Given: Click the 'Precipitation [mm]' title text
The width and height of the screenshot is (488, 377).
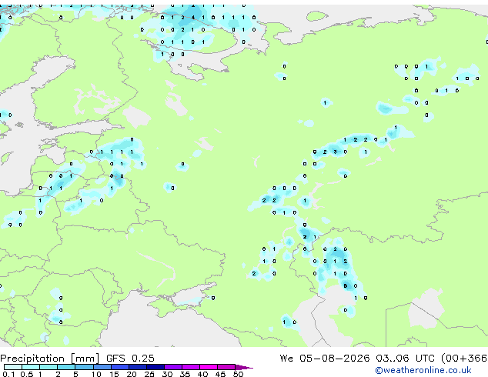Looking at the screenshot, I should pyautogui.click(x=50, y=359).
